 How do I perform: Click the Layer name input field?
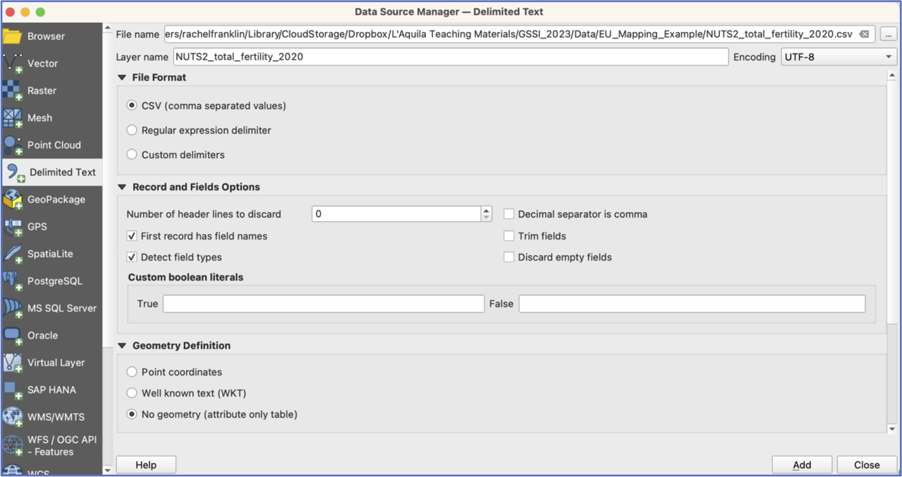(x=451, y=57)
